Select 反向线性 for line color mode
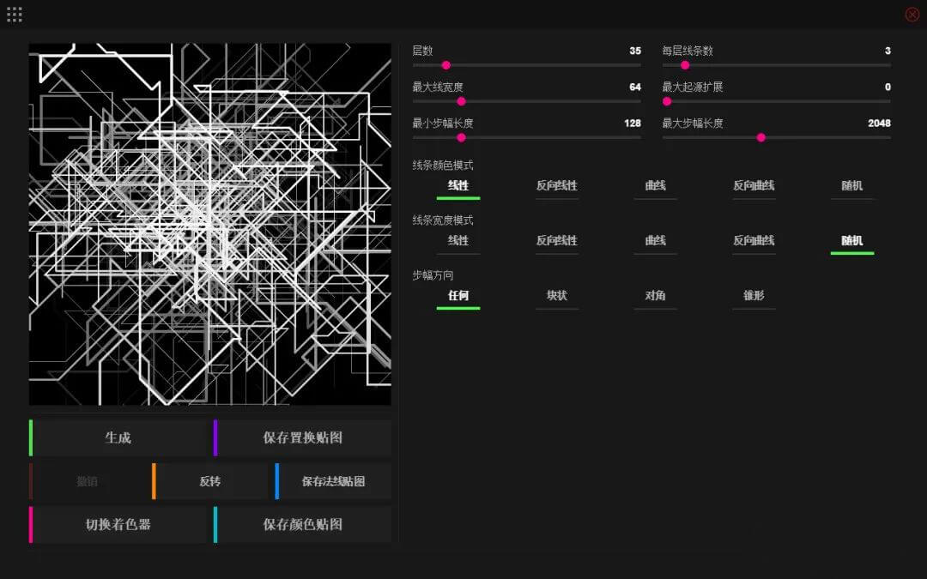 click(556, 186)
